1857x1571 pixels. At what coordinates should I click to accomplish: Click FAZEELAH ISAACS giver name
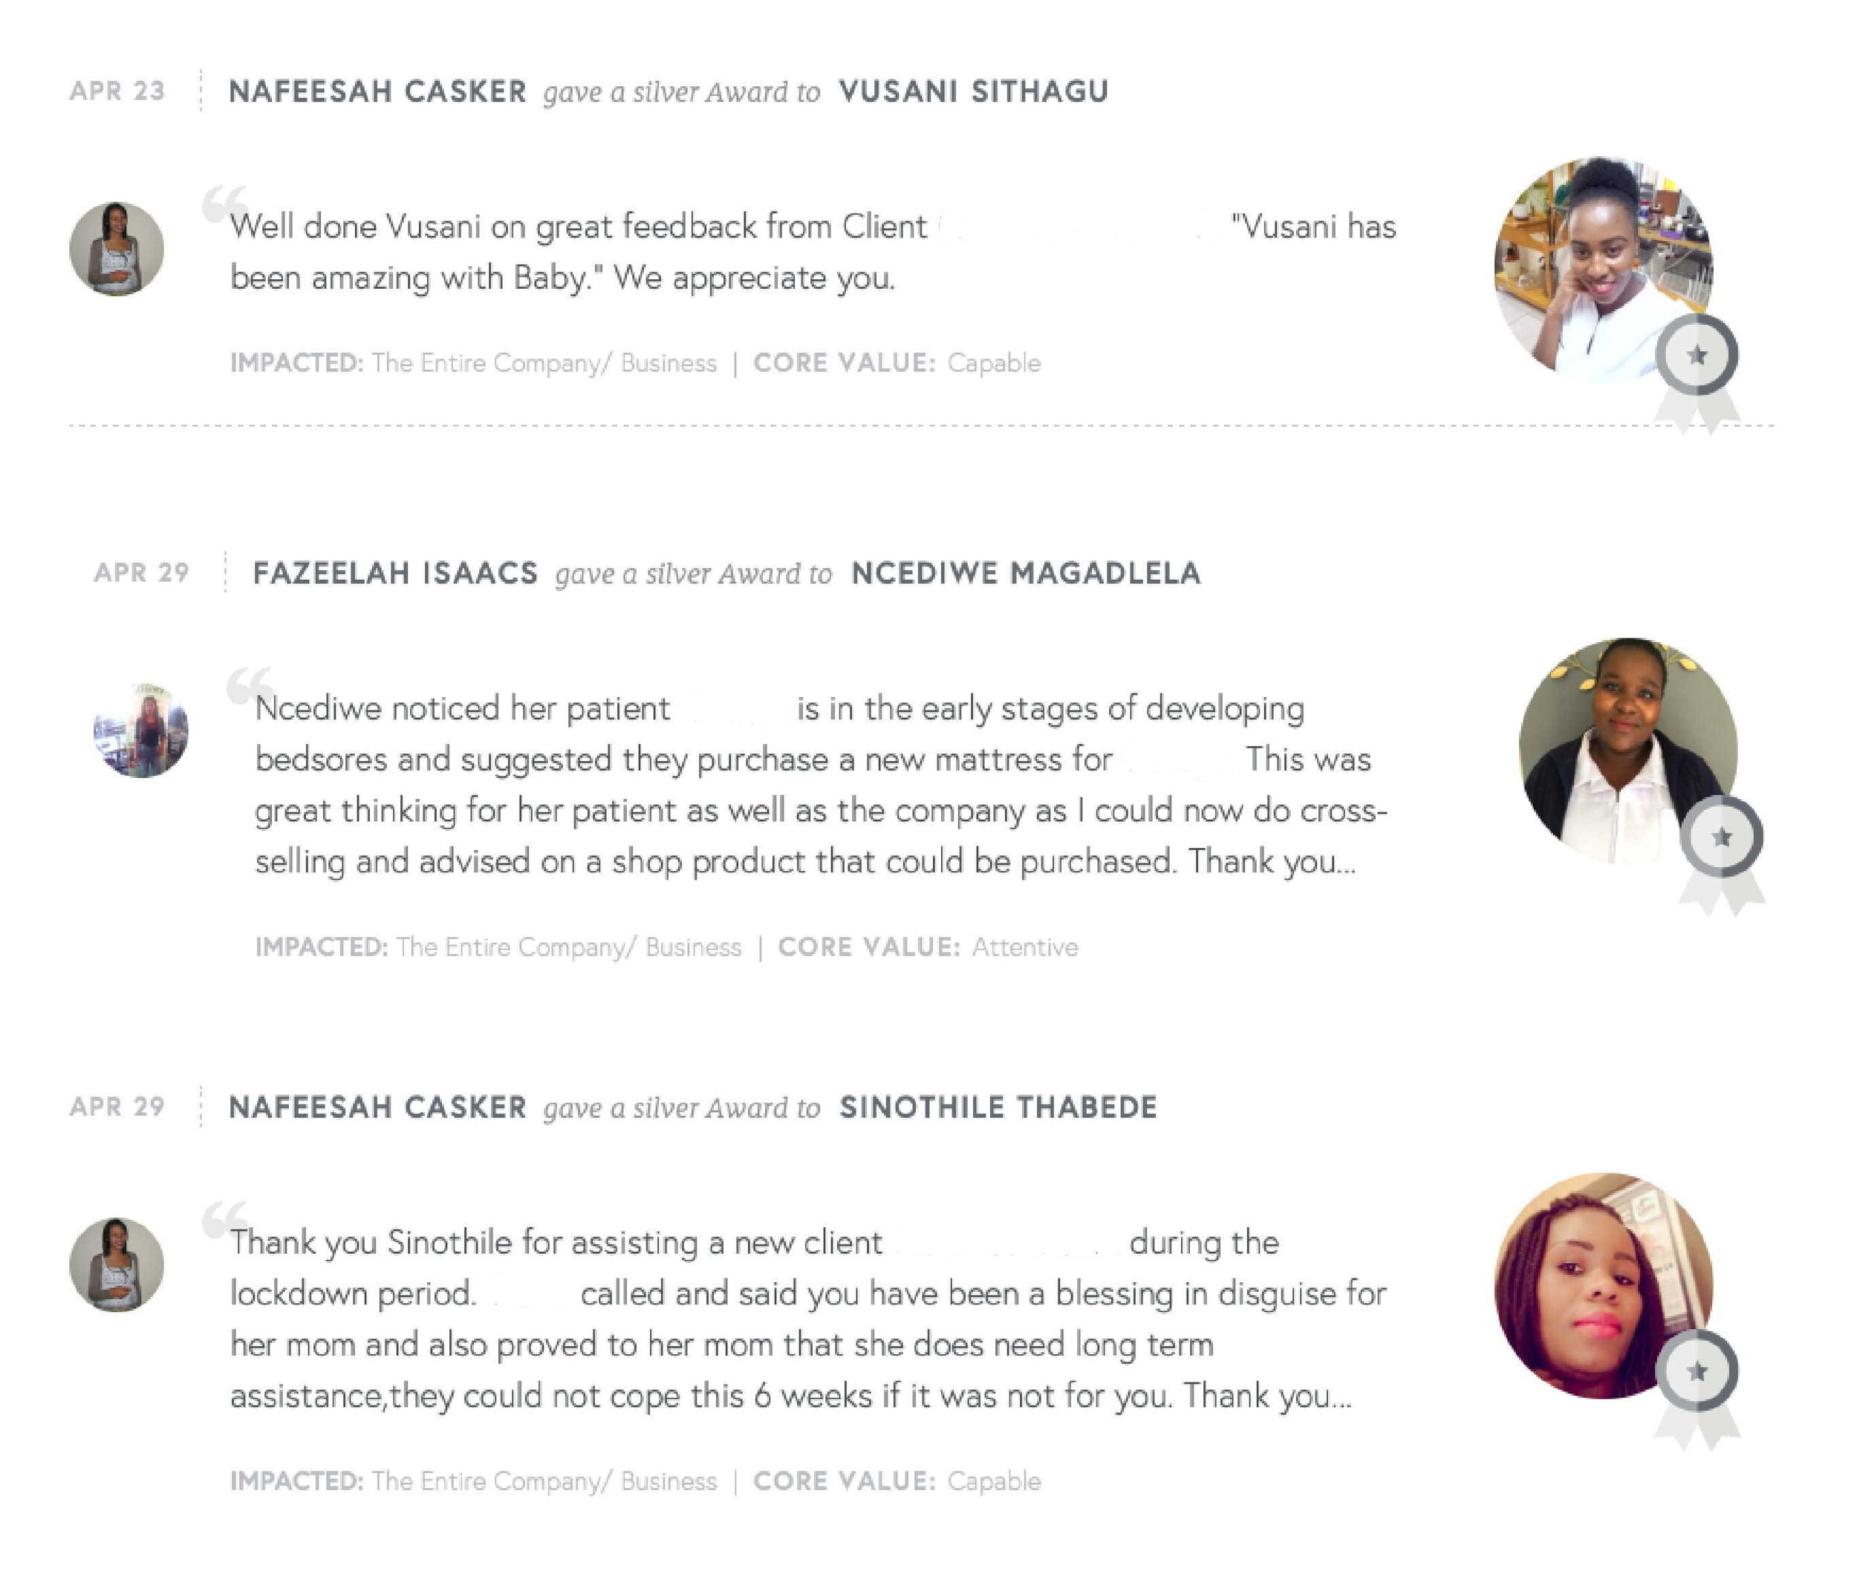click(396, 572)
